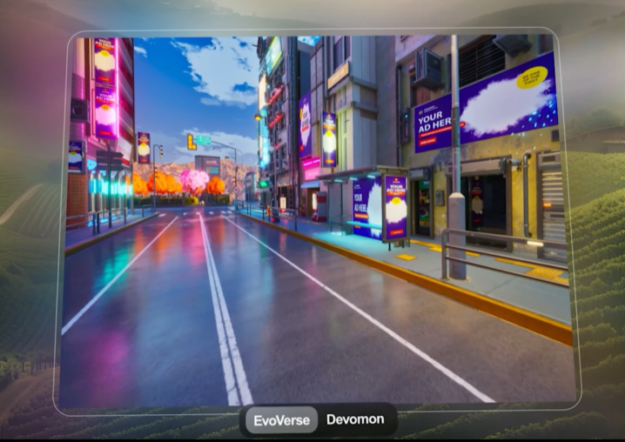This screenshot has width=625, height=442.
Task: Switch to the EvoVerse tab
Action: pyautogui.click(x=281, y=419)
